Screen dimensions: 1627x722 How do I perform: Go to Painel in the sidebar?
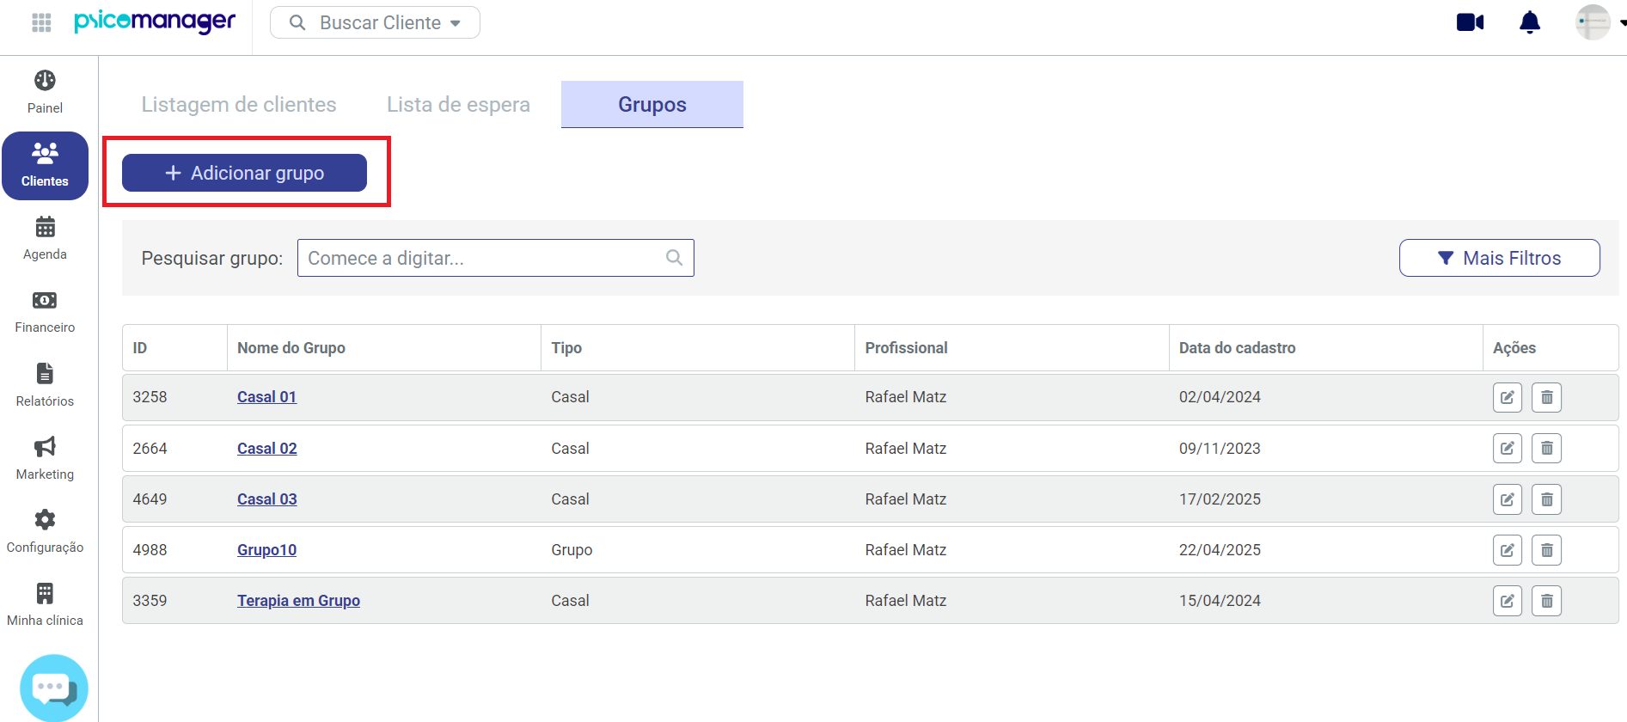45,92
